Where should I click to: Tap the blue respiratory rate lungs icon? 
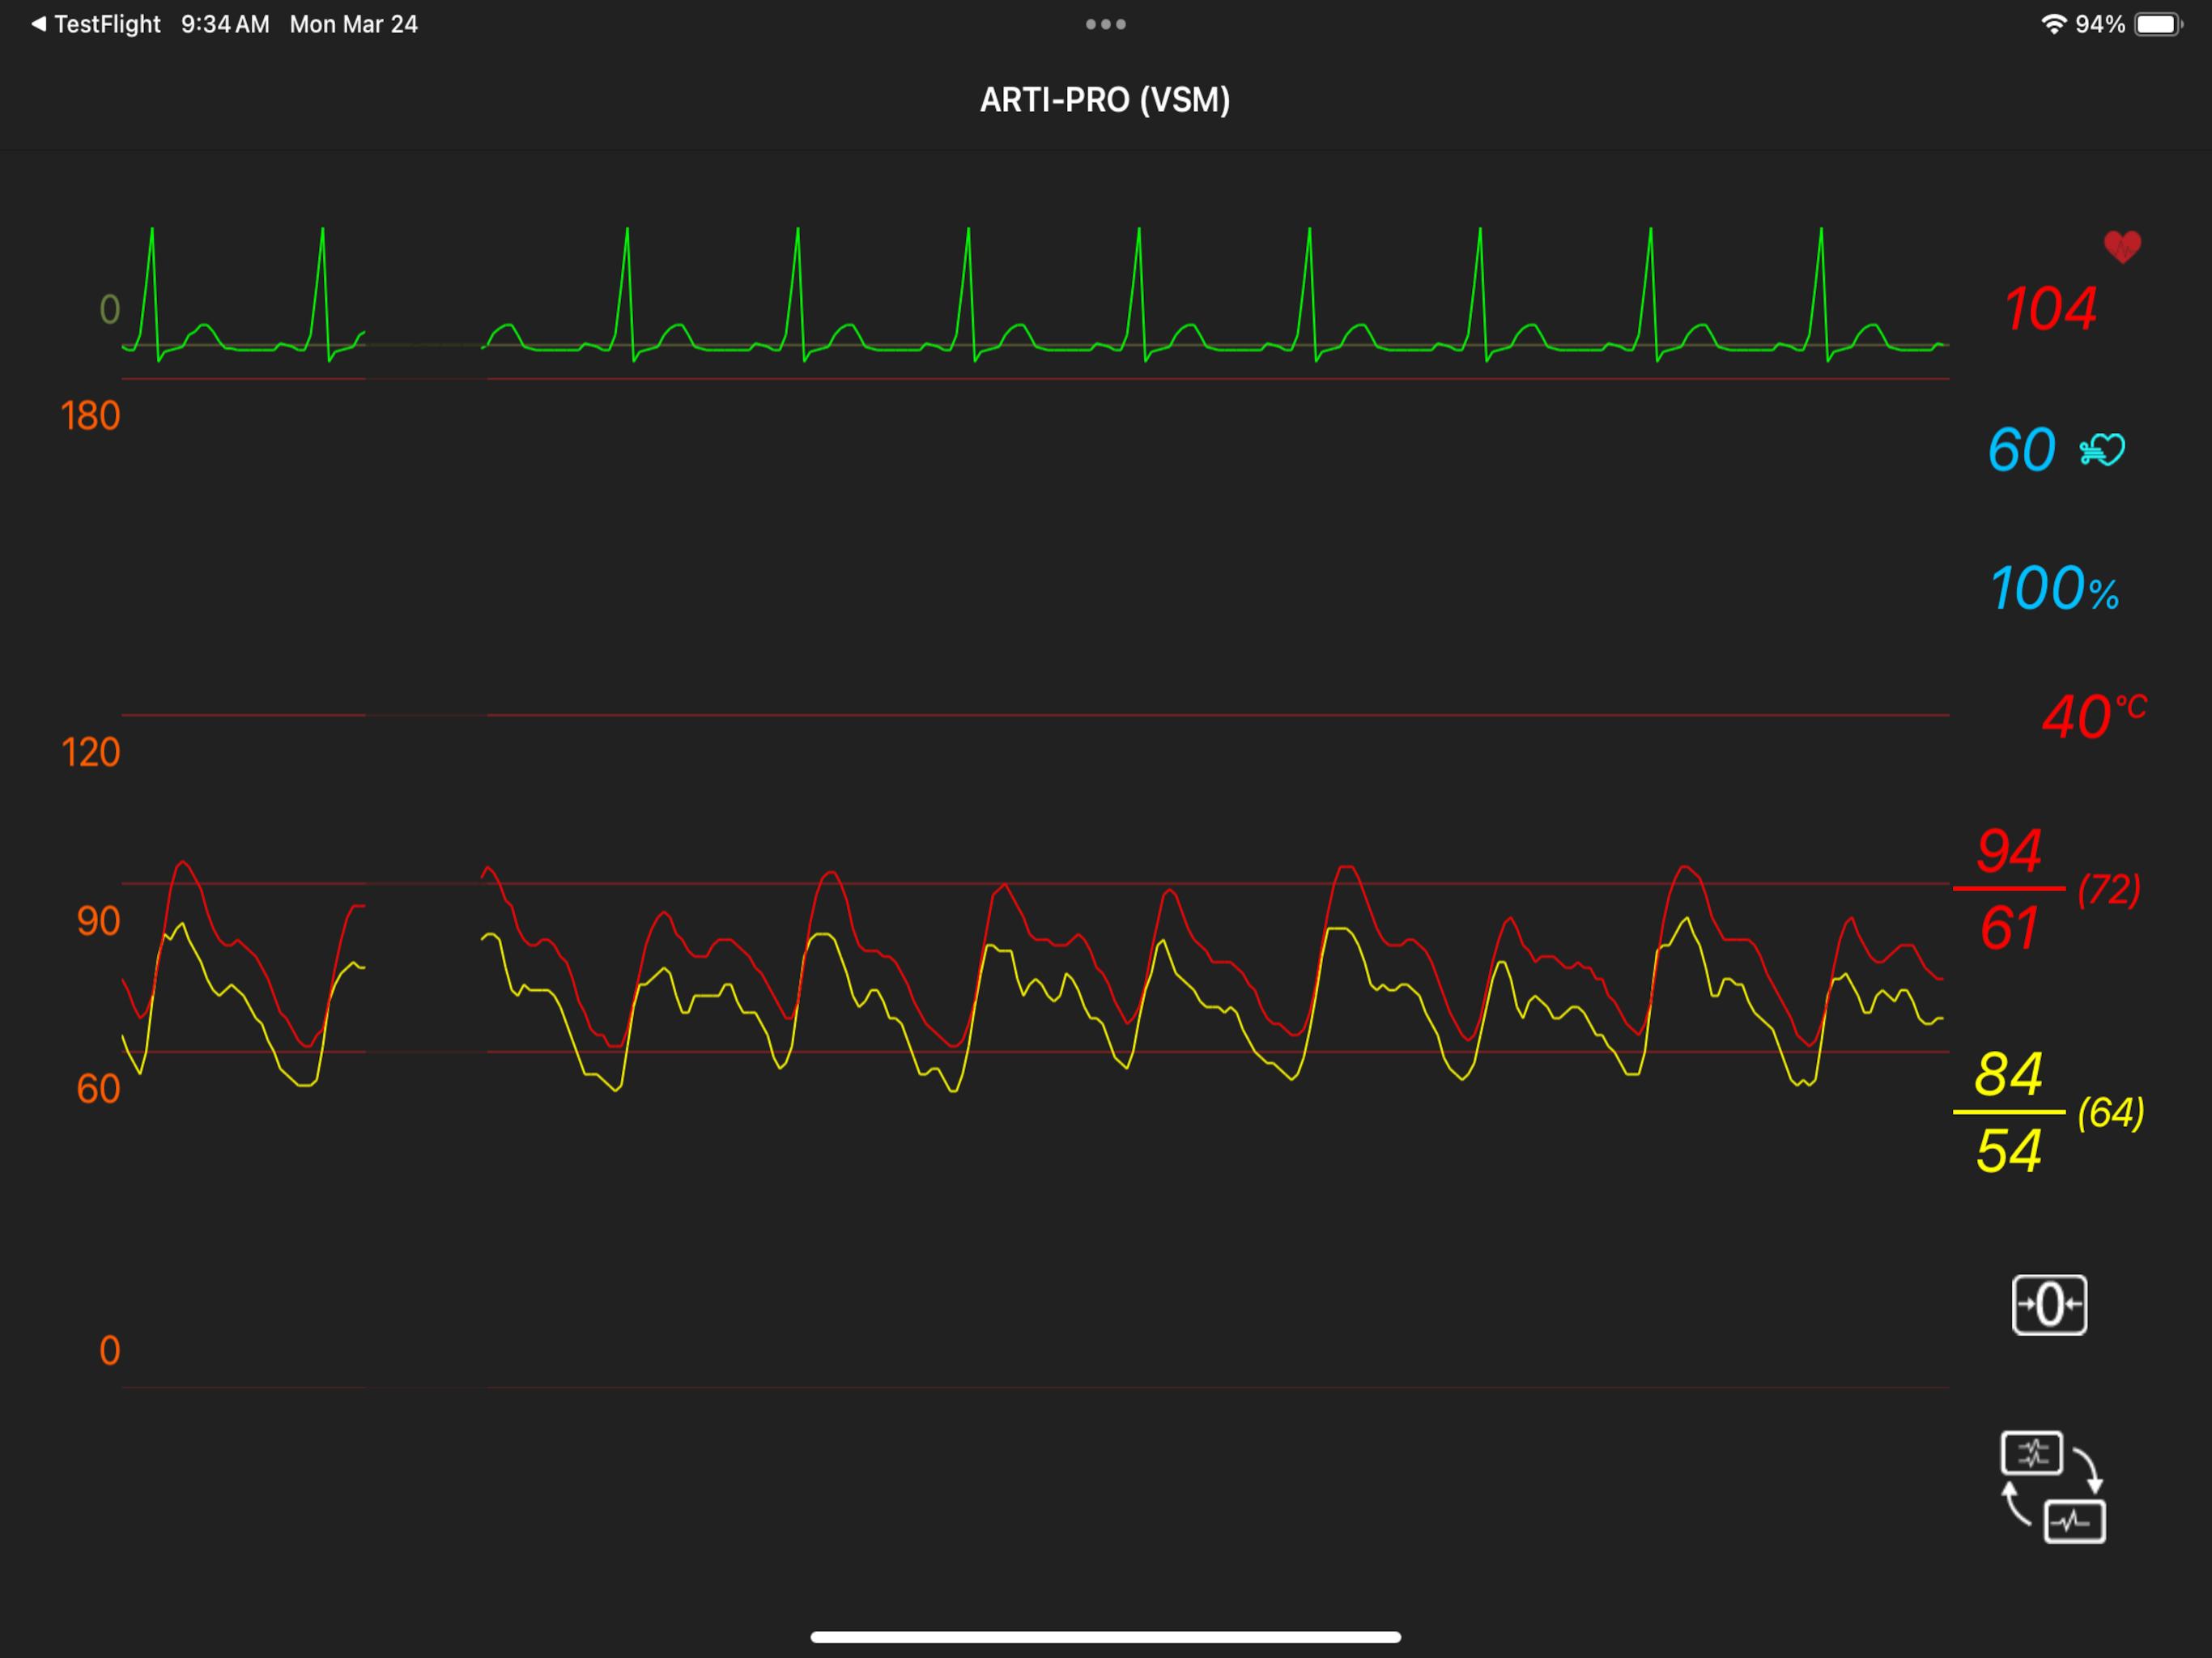click(x=2102, y=450)
